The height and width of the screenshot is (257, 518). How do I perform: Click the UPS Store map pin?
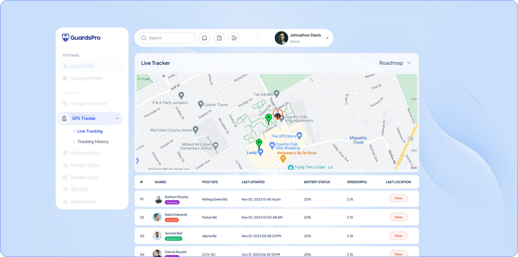point(299,135)
